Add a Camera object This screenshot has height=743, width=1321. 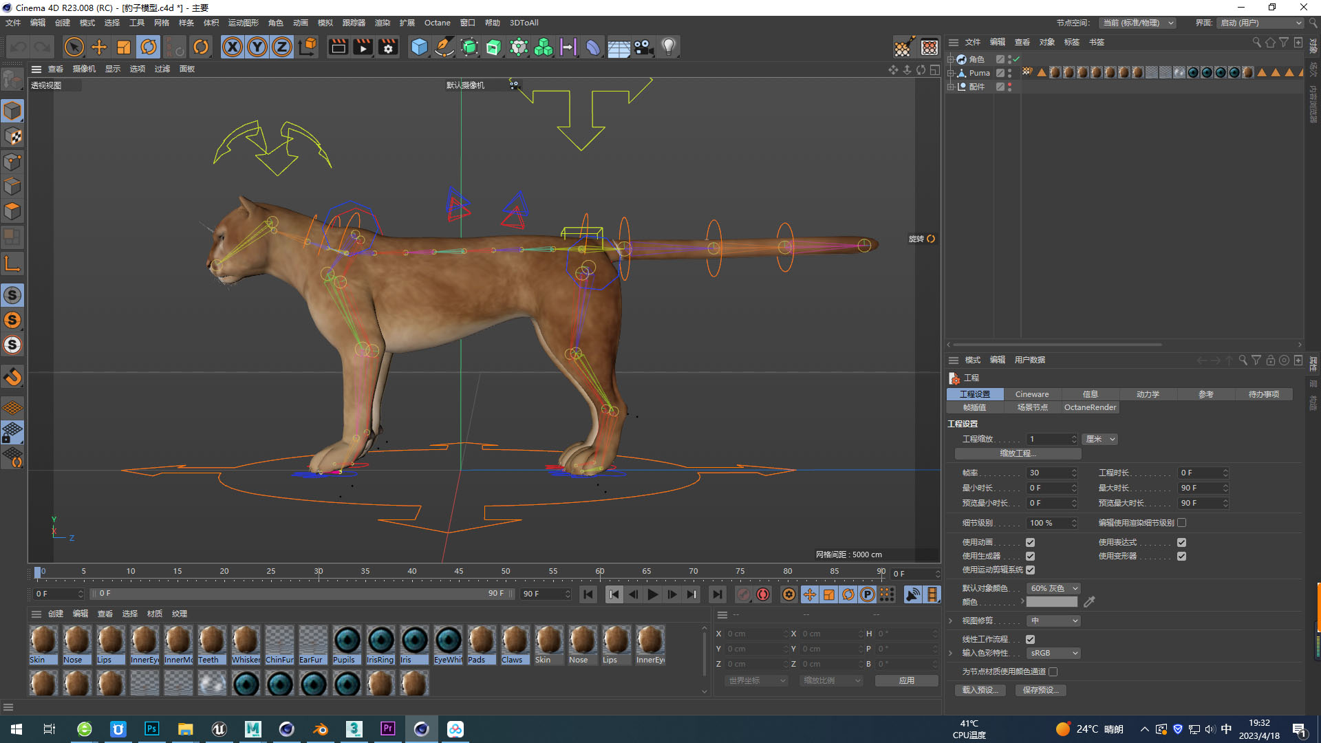644,47
